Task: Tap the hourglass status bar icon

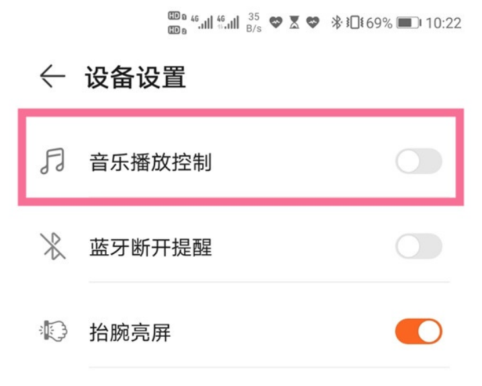Action: pyautogui.click(x=294, y=23)
